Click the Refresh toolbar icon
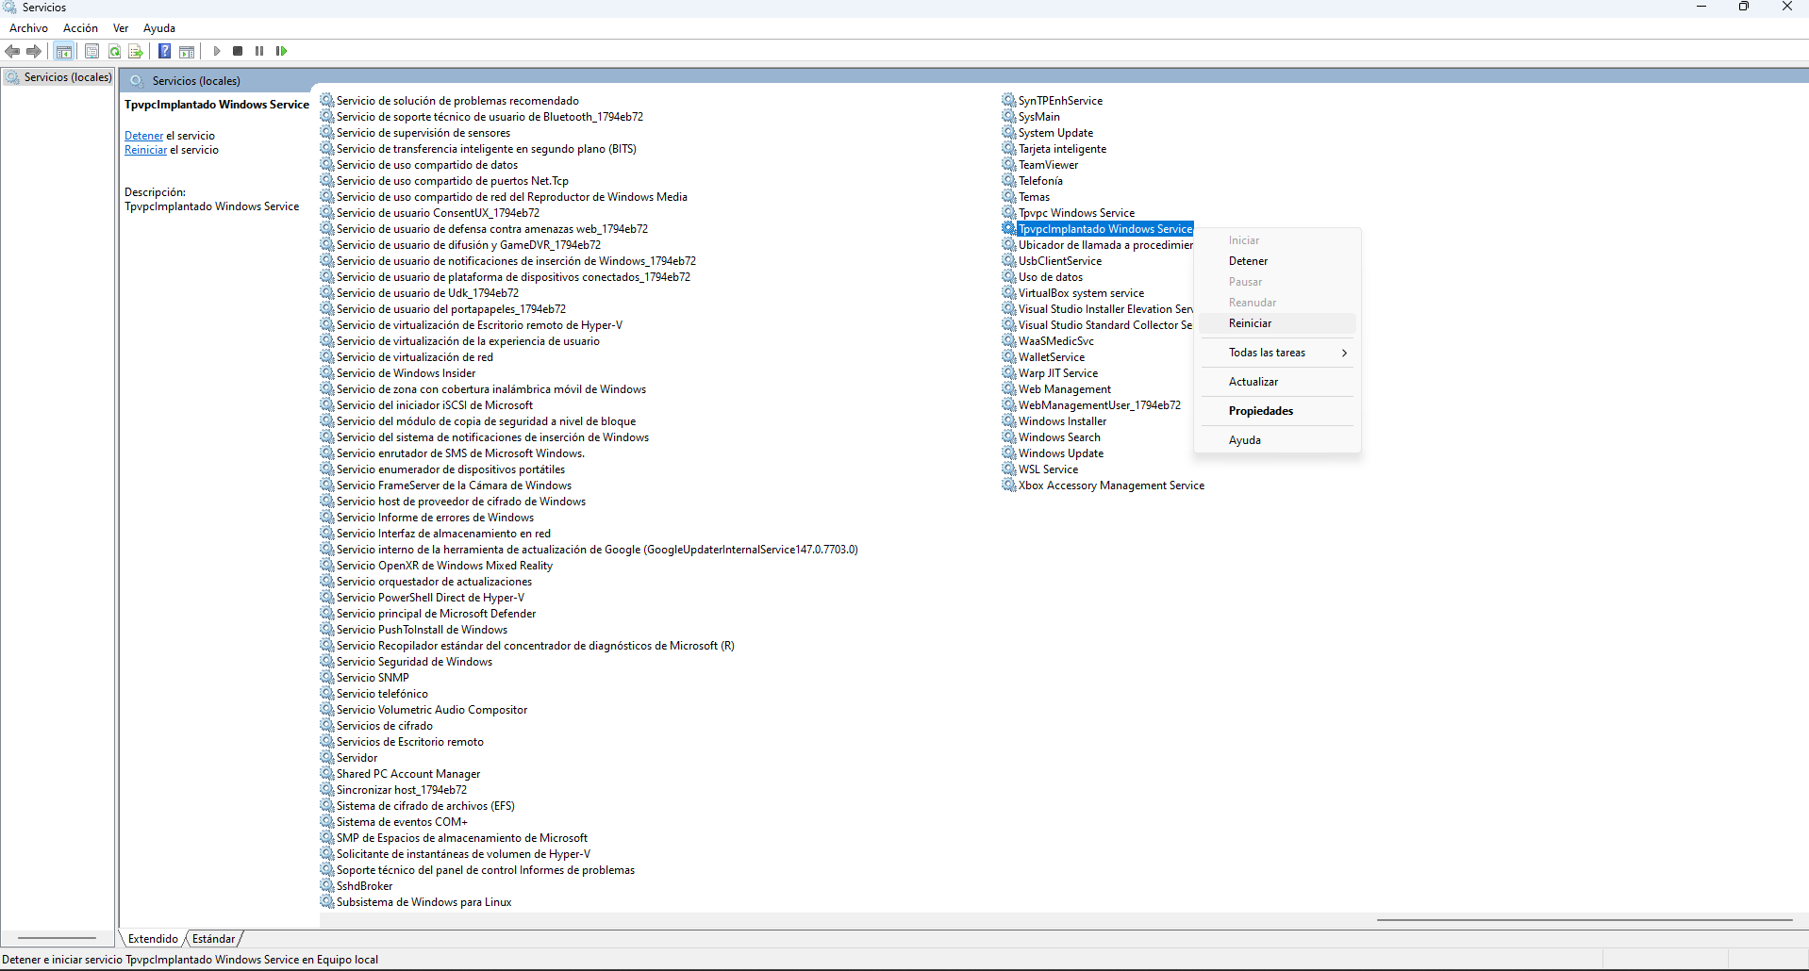This screenshot has height=971, width=1809. click(x=114, y=51)
